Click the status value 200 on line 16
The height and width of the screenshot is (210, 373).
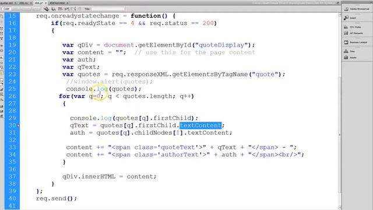(208, 23)
